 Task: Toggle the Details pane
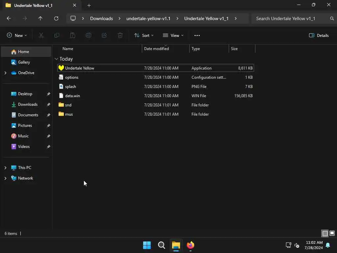pos(319,36)
